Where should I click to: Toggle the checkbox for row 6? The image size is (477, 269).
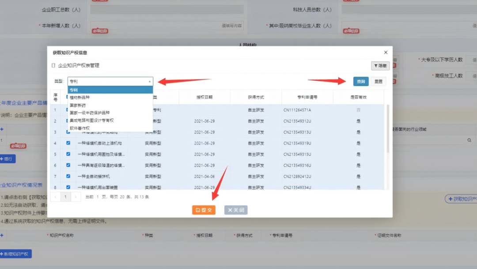click(x=68, y=165)
